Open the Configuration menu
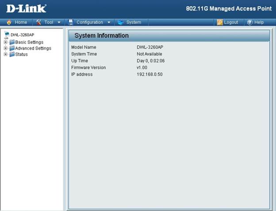276x211 pixels. point(90,22)
